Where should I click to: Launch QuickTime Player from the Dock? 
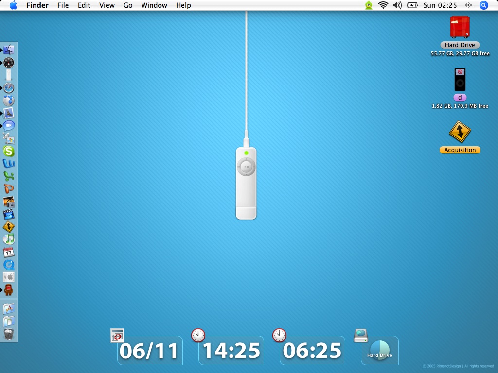click(x=9, y=265)
